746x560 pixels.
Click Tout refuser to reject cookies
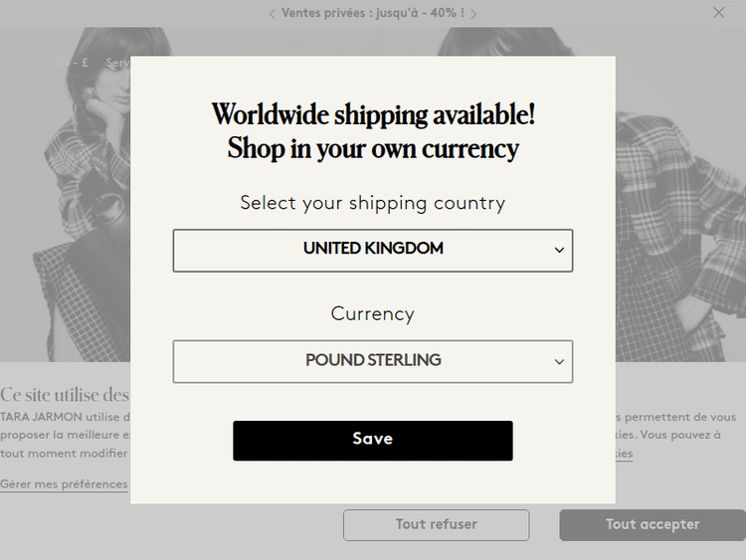tap(436, 524)
